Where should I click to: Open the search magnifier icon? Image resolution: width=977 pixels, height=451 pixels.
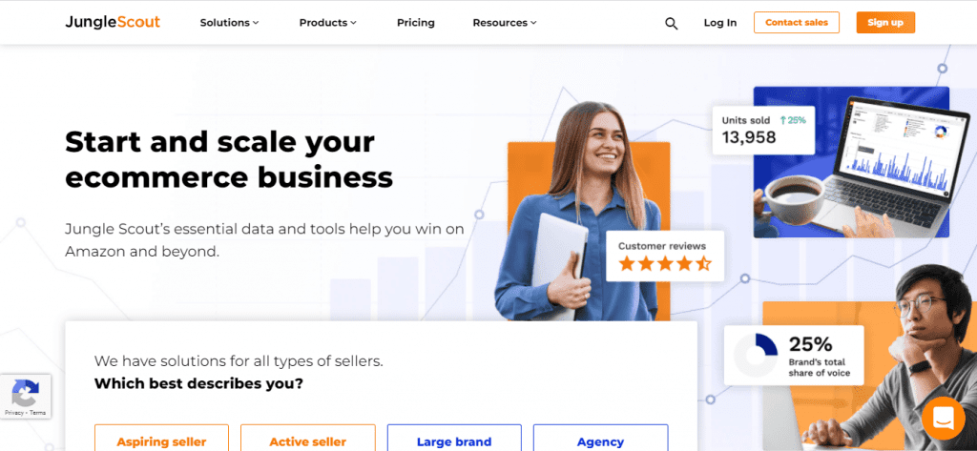click(x=671, y=24)
